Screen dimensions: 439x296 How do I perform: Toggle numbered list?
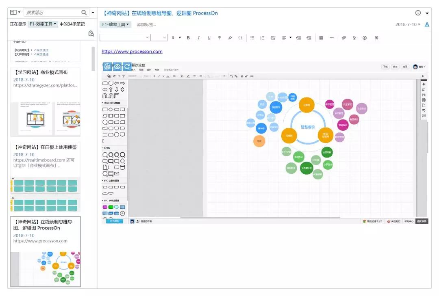coord(262,38)
